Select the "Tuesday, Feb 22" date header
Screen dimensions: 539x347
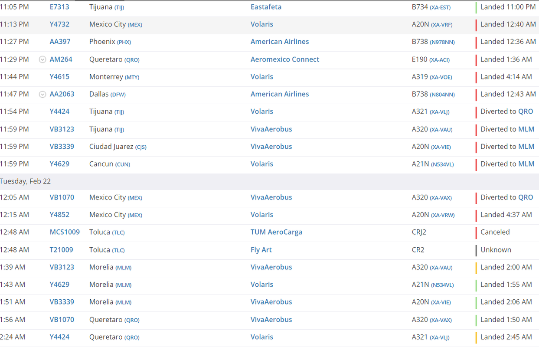[25, 181]
